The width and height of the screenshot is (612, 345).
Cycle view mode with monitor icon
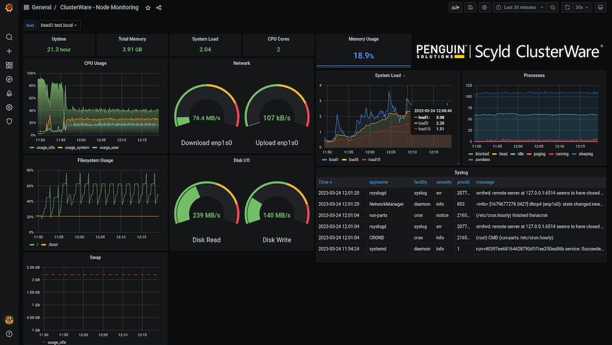600,7
